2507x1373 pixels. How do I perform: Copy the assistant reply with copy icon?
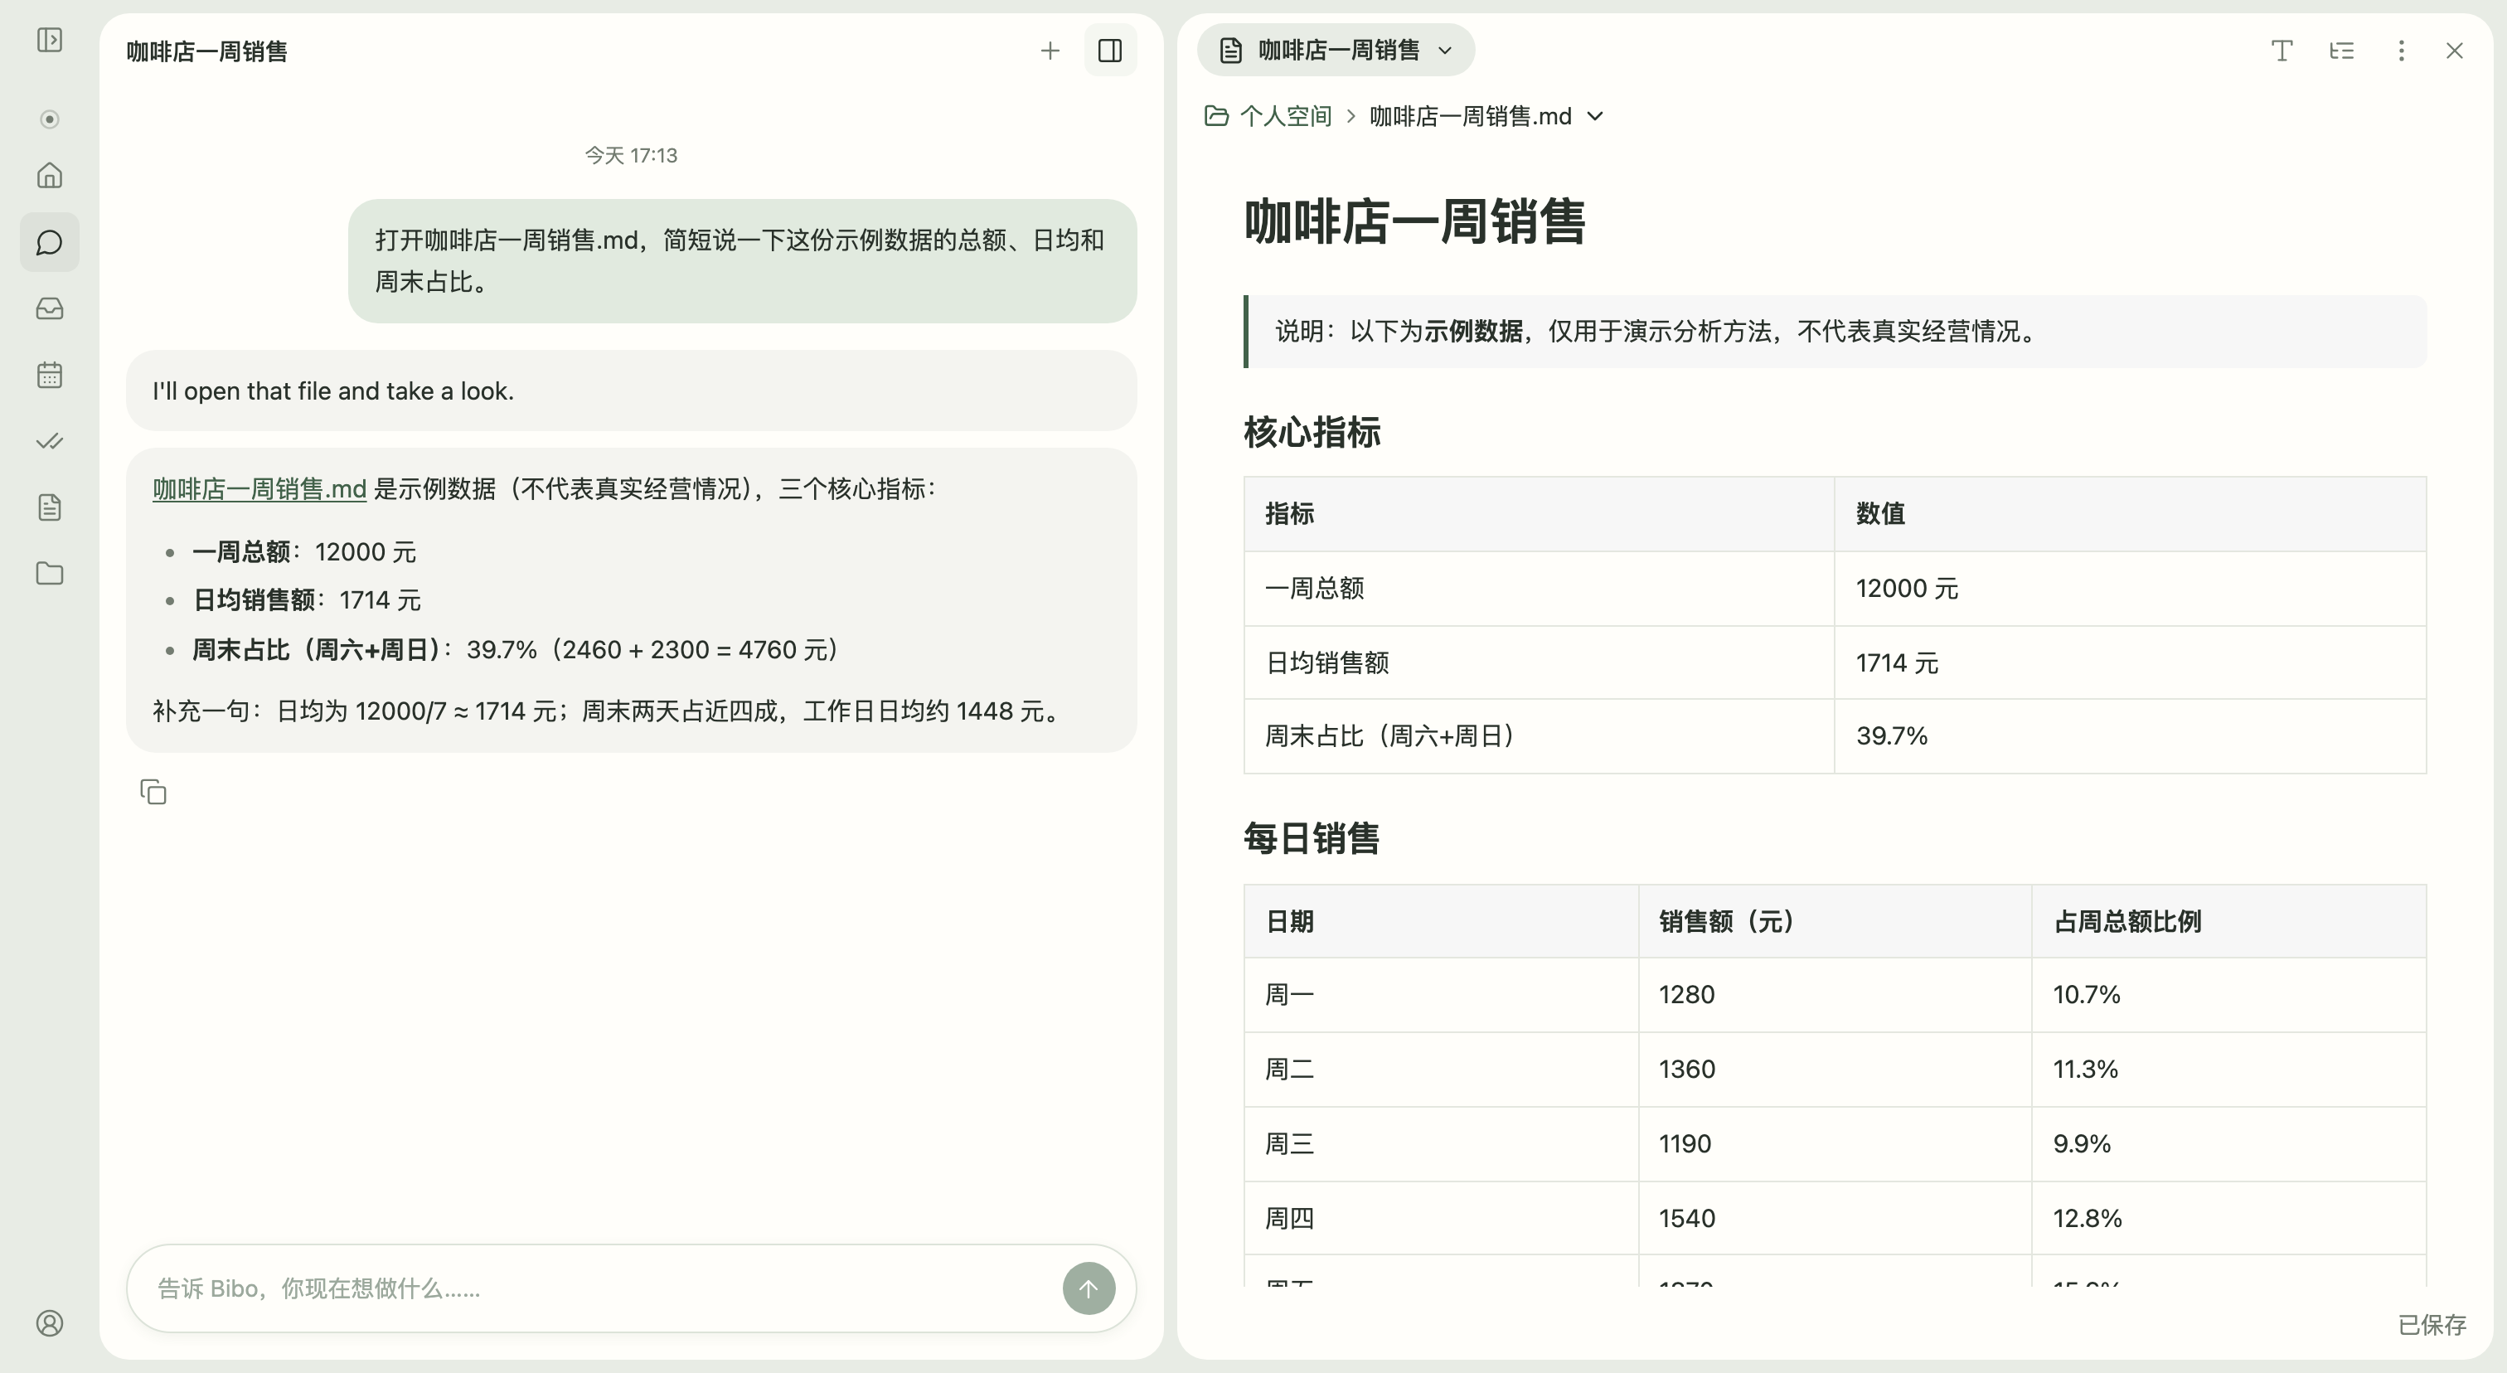(153, 792)
